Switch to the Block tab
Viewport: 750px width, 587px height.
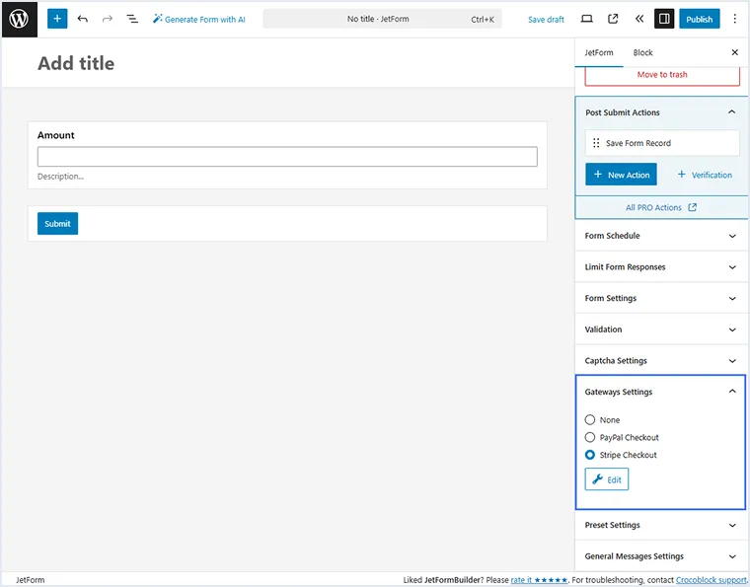642,52
